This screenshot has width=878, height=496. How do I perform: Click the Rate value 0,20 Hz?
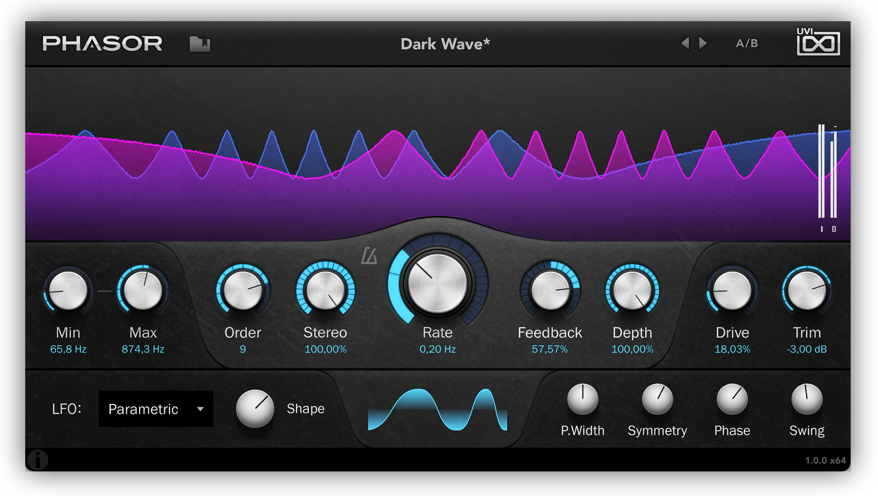pos(437,349)
